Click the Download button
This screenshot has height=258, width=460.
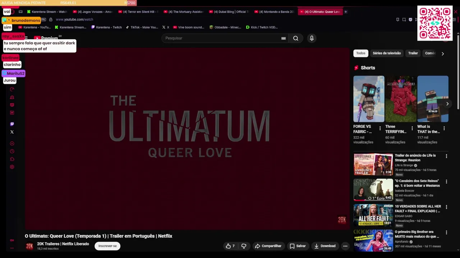(325, 246)
